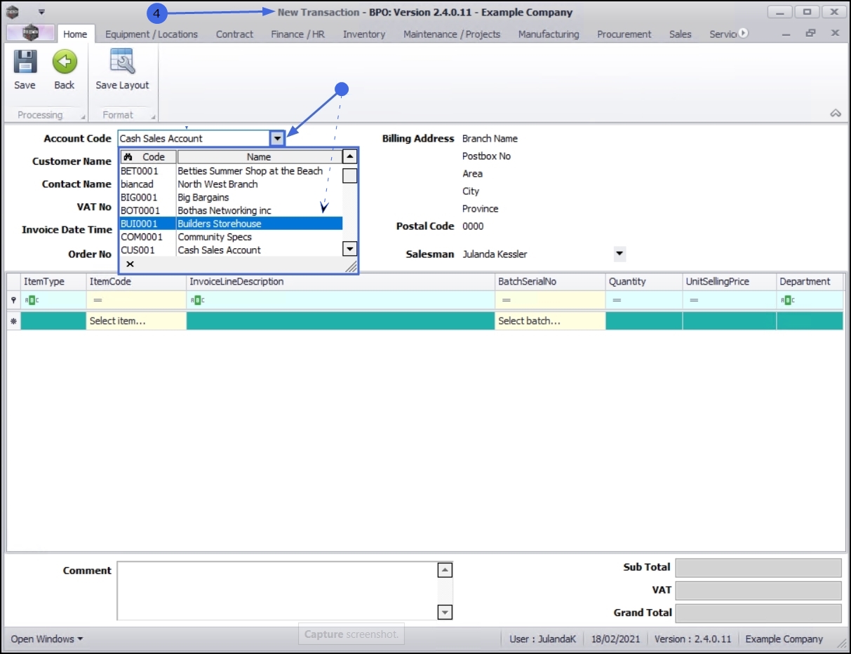Sort by the Name column header

(259, 157)
